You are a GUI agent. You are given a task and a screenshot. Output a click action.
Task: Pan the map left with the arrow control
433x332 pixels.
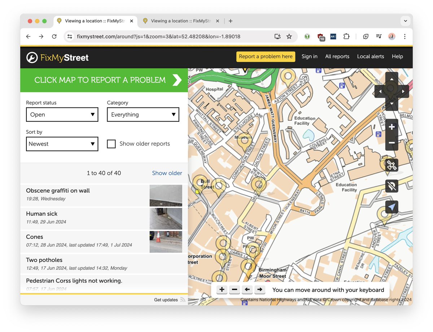pyautogui.click(x=379, y=92)
